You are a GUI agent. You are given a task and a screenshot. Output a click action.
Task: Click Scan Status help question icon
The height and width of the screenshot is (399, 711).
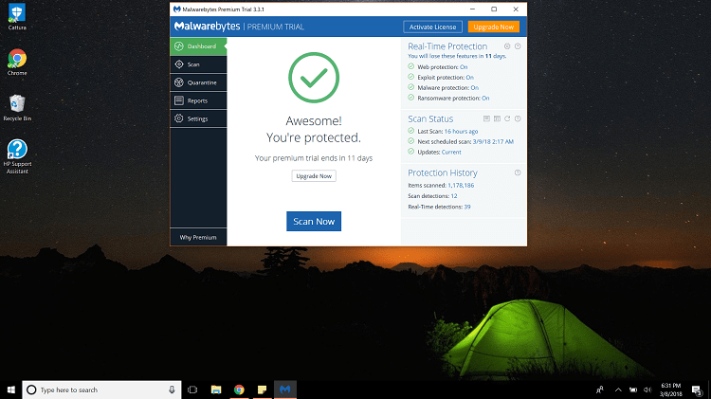pos(518,118)
